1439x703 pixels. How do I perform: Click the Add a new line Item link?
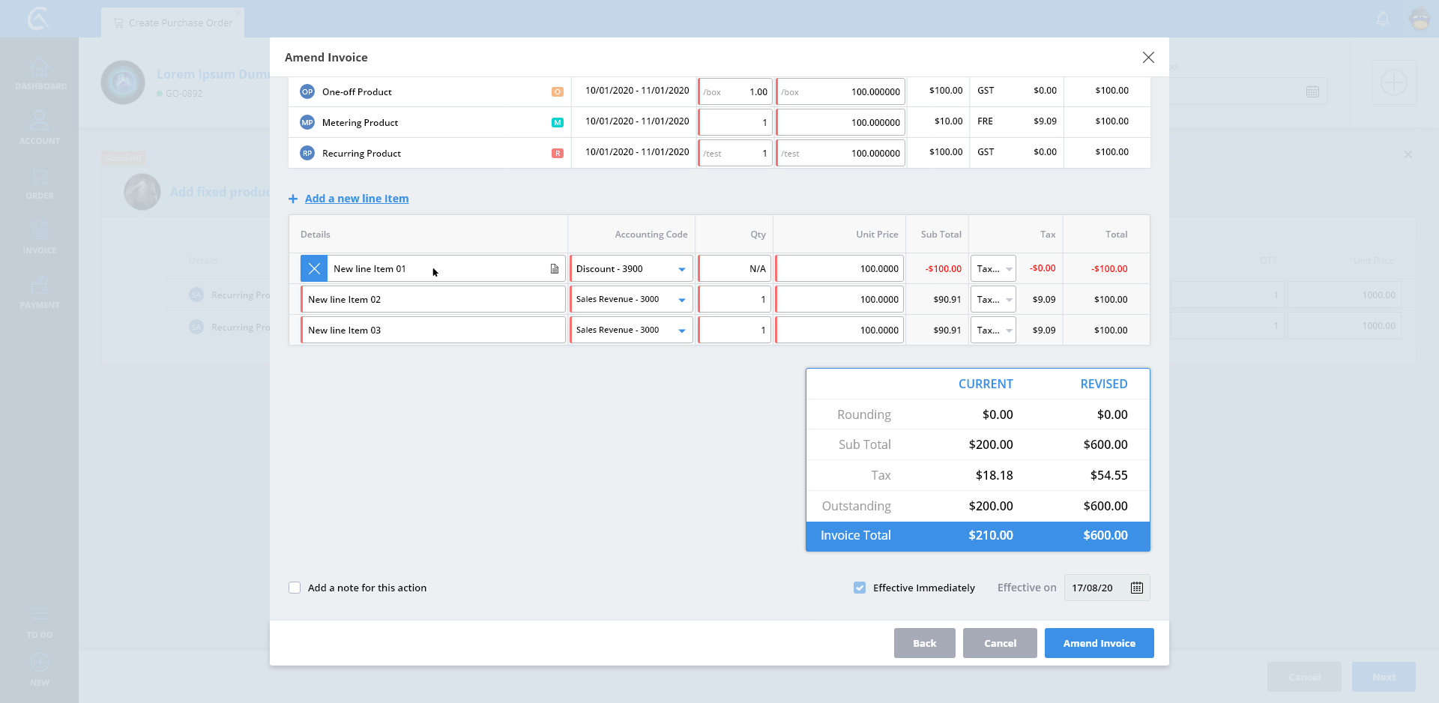click(x=357, y=199)
